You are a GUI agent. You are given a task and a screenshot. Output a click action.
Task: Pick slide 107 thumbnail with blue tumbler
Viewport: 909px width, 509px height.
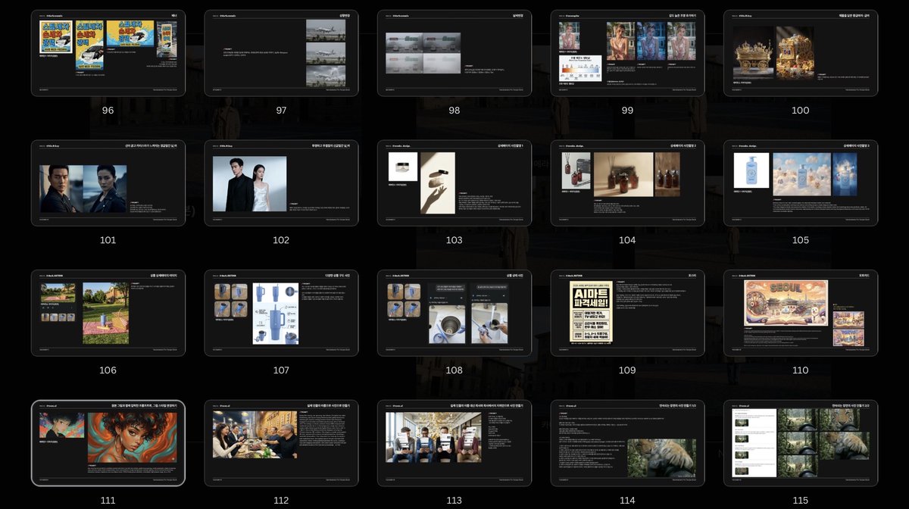point(281,313)
